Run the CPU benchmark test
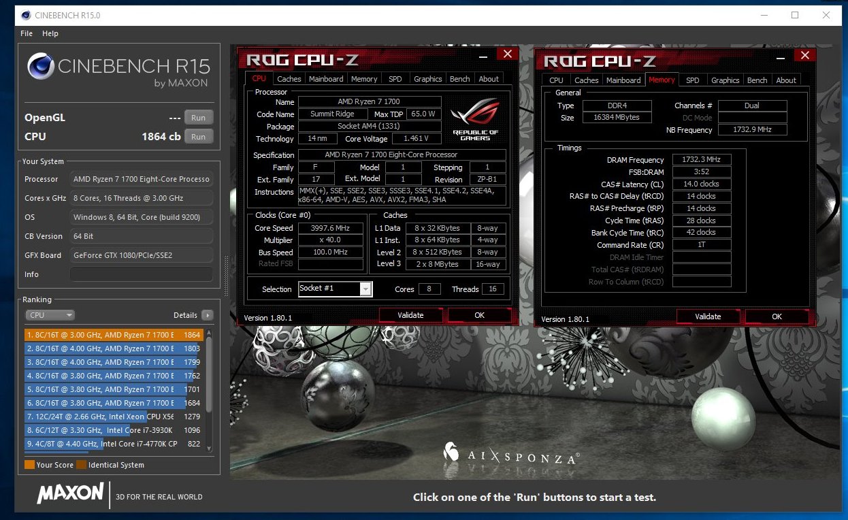The image size is (848, 520). pos(198,137)
